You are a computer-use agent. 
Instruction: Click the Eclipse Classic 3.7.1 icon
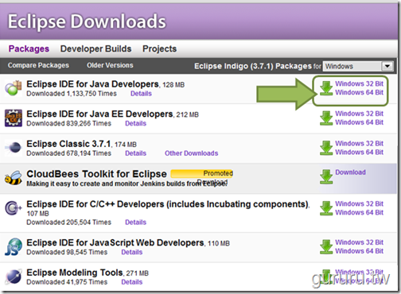coord(14,147)
